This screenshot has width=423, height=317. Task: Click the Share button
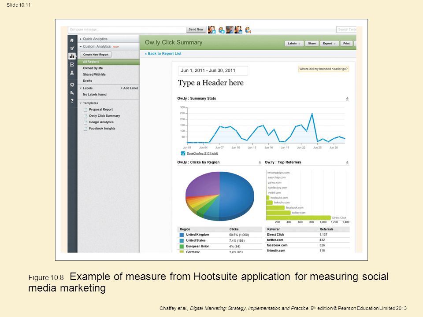pos(312,44)
